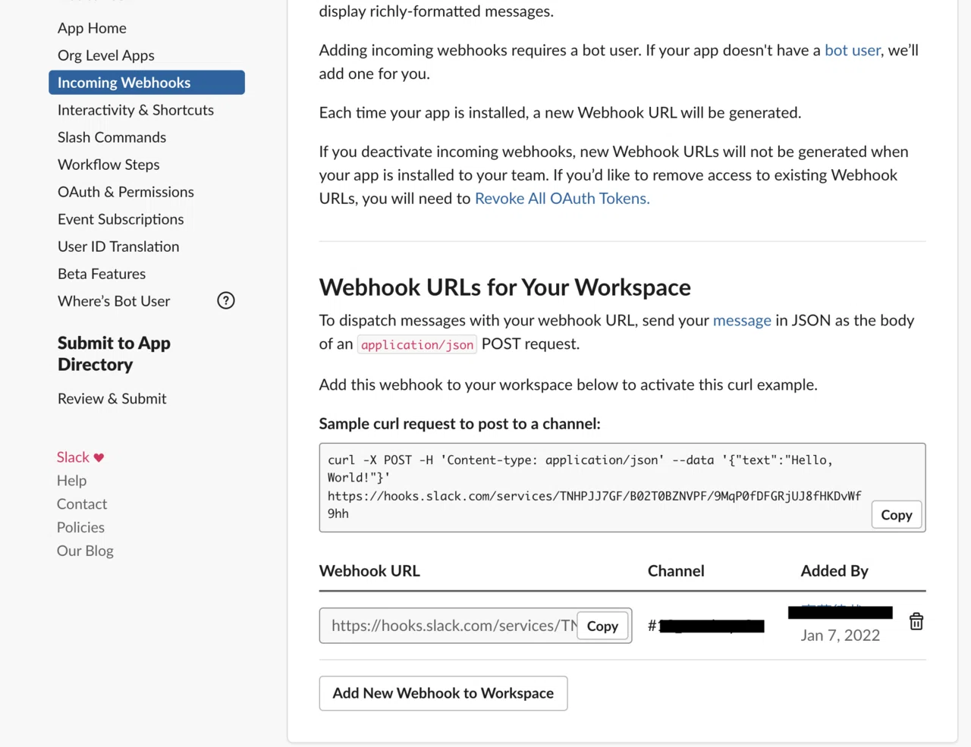The width and height of the screenshot is (971, 747).
Task: Open Review & Submit page
Action: tap(112, 399)
